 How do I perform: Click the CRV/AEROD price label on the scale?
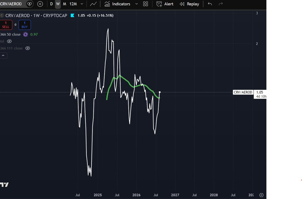point(243,92)
